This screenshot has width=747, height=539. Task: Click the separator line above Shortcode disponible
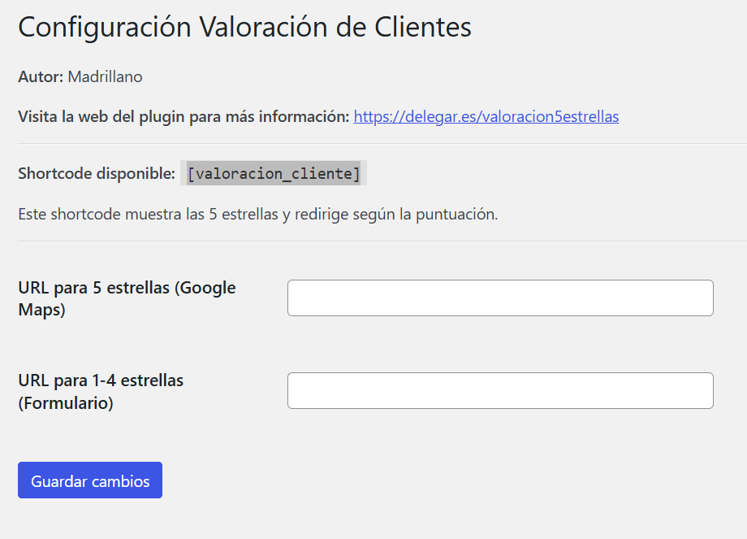click(373, 143)
